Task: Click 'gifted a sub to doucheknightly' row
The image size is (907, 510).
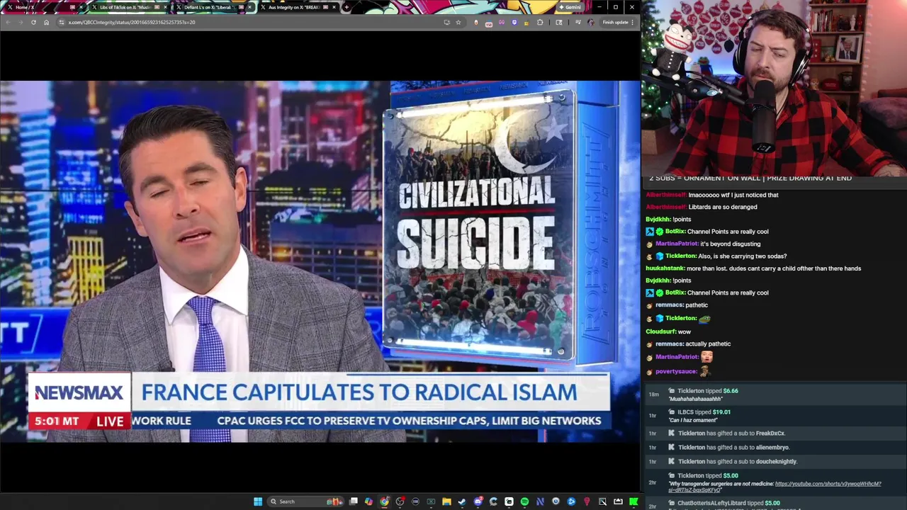Action: click(x=776, y=461)
